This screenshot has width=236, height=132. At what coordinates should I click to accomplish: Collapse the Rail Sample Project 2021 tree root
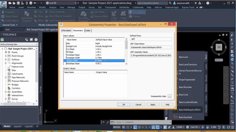[3, 49]
